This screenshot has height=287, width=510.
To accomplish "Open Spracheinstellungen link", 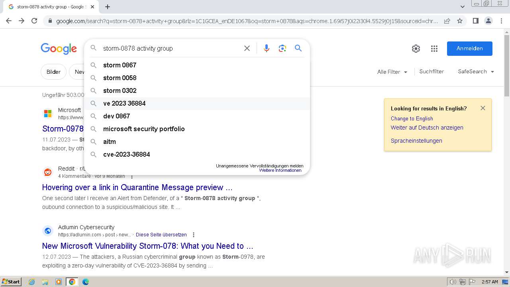I will pyautogui.click(x=416, y=141).
